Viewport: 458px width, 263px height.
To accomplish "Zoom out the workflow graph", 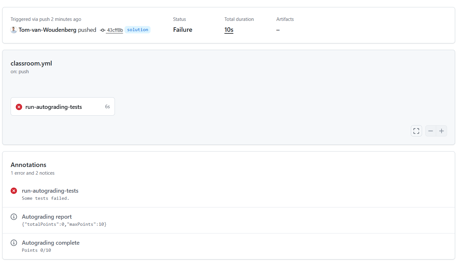I will 431,131.
